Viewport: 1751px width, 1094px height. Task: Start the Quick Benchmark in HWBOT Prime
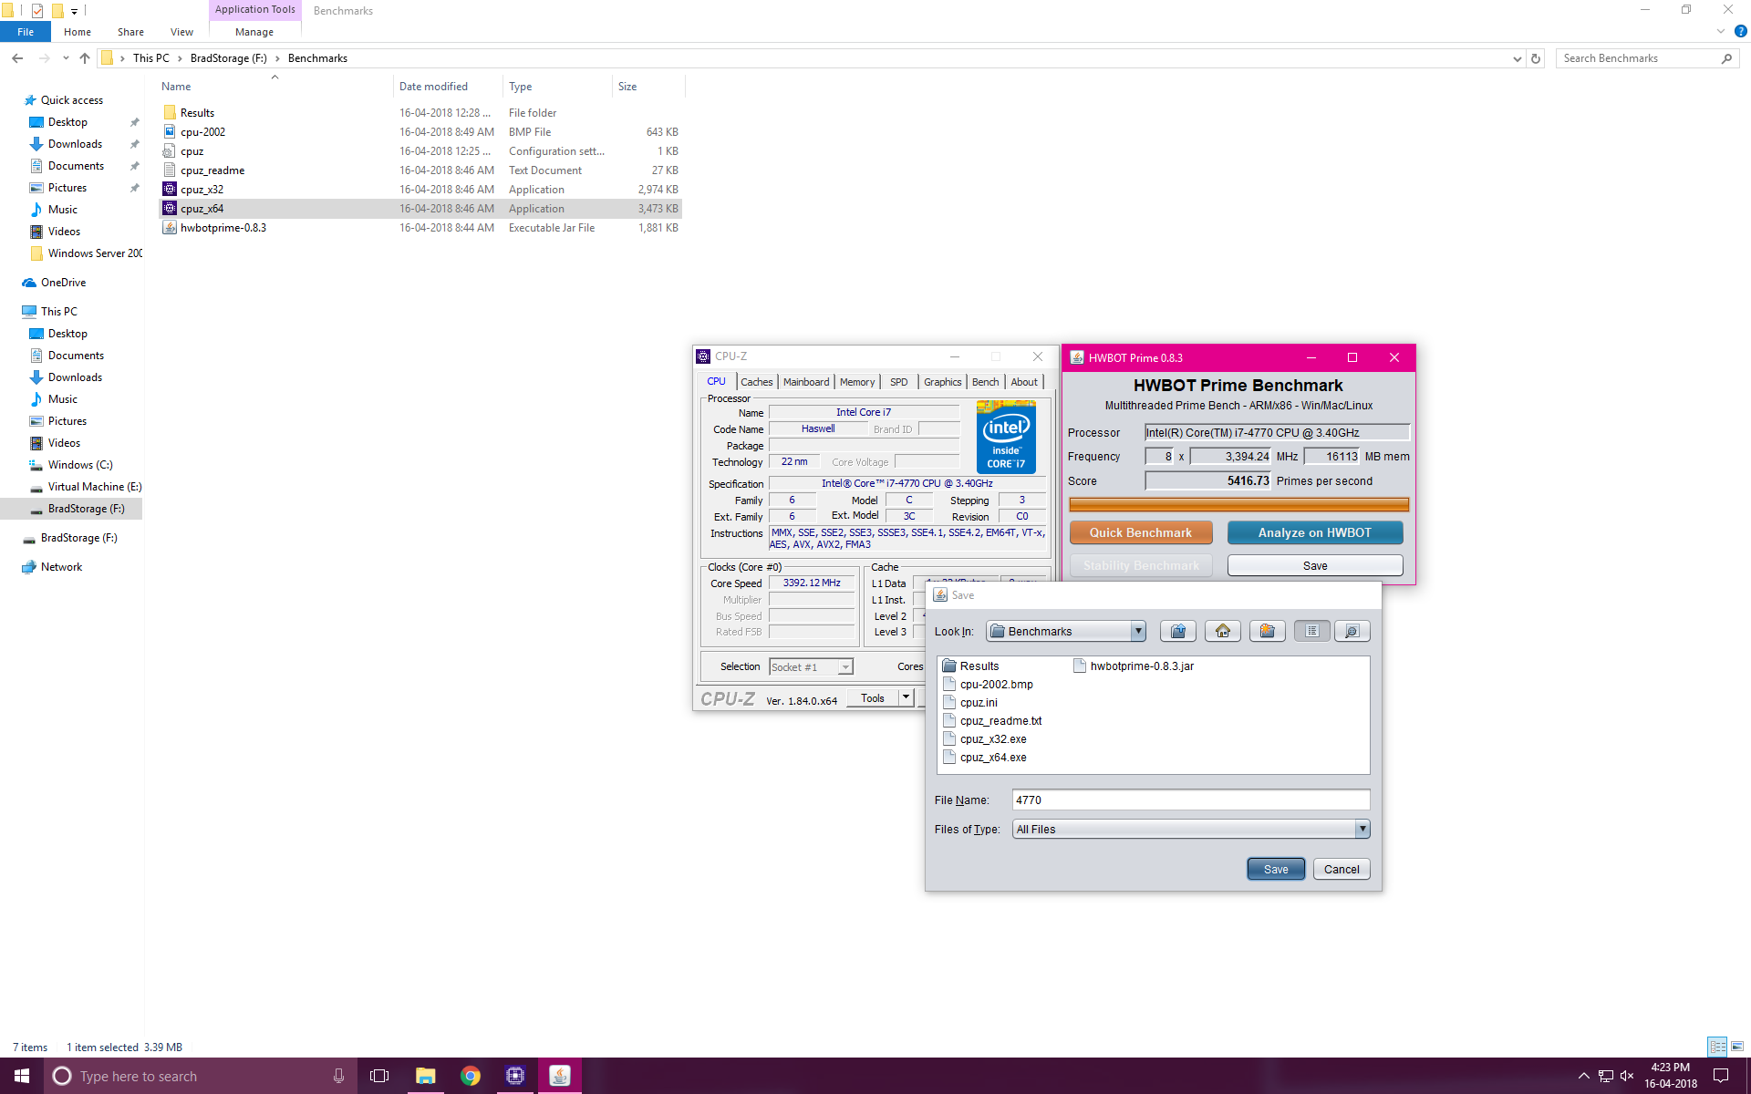(x=1141, y=532)
